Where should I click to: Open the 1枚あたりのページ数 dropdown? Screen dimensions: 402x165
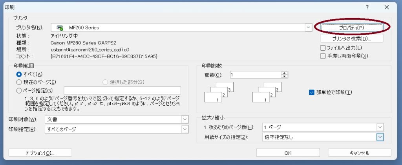tap(380, 127)
